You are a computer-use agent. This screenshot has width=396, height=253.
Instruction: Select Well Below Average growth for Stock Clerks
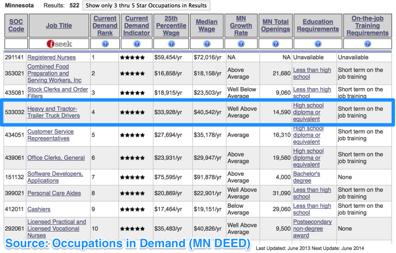click(242, 93)
